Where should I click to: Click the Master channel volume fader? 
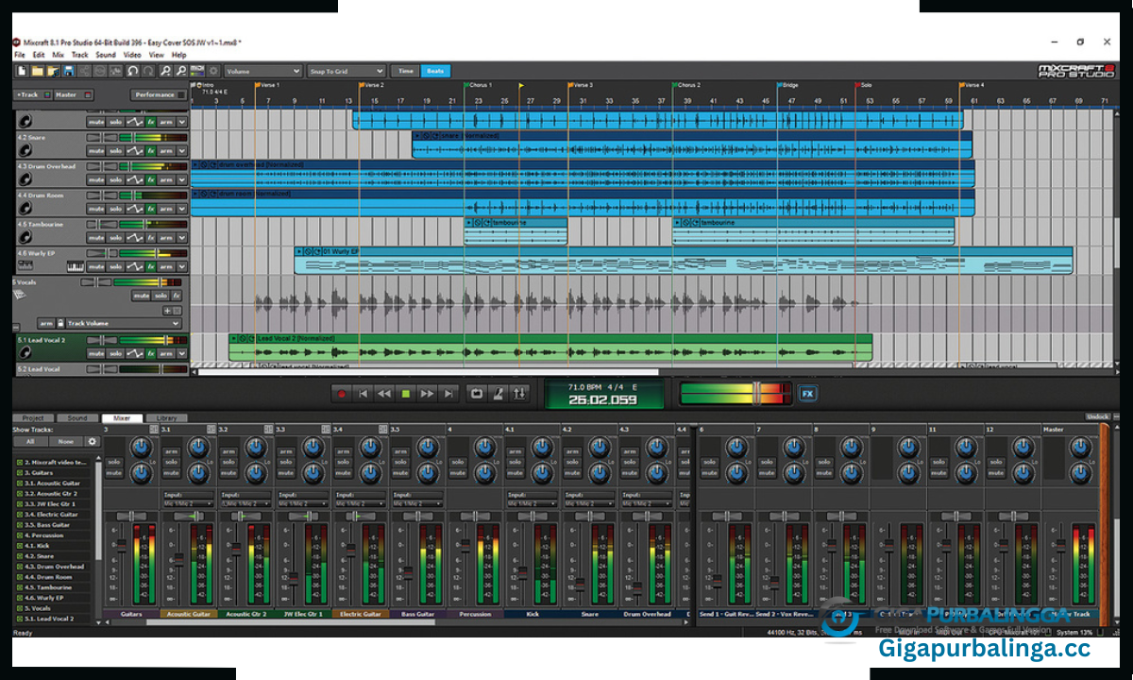[1061, 546]
